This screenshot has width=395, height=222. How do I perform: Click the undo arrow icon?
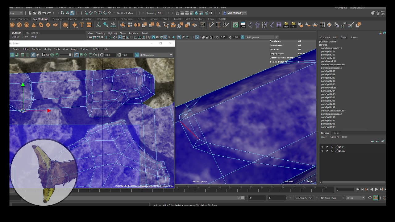tap(44, 13)
